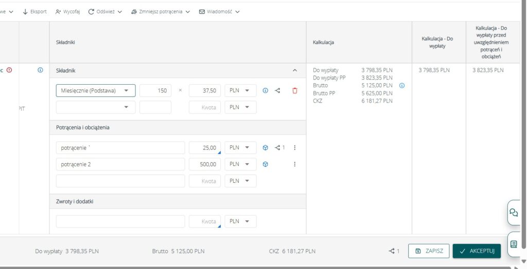
Task: Delete the Miesięcznie (Podstawa) component row
Action: [294, 91]
